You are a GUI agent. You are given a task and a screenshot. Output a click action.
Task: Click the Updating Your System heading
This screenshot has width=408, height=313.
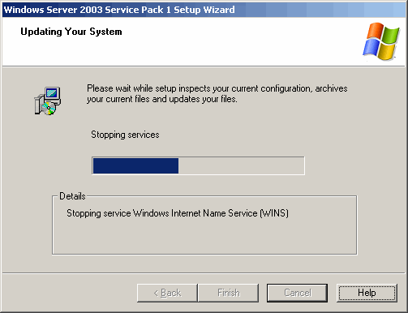tap(71, 32)
